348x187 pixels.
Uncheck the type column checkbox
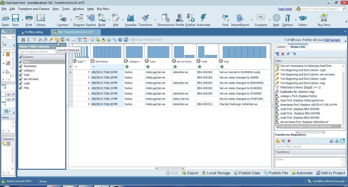[x=21, y=75]
